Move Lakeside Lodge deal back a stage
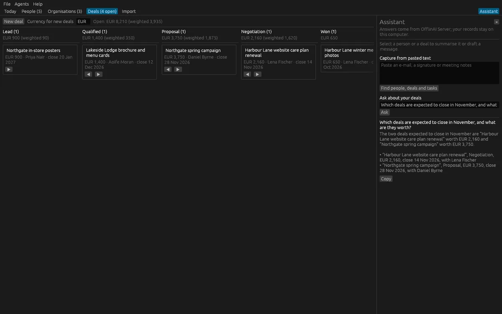The width and height of the screenshot is (502, 314). point(88,75)
